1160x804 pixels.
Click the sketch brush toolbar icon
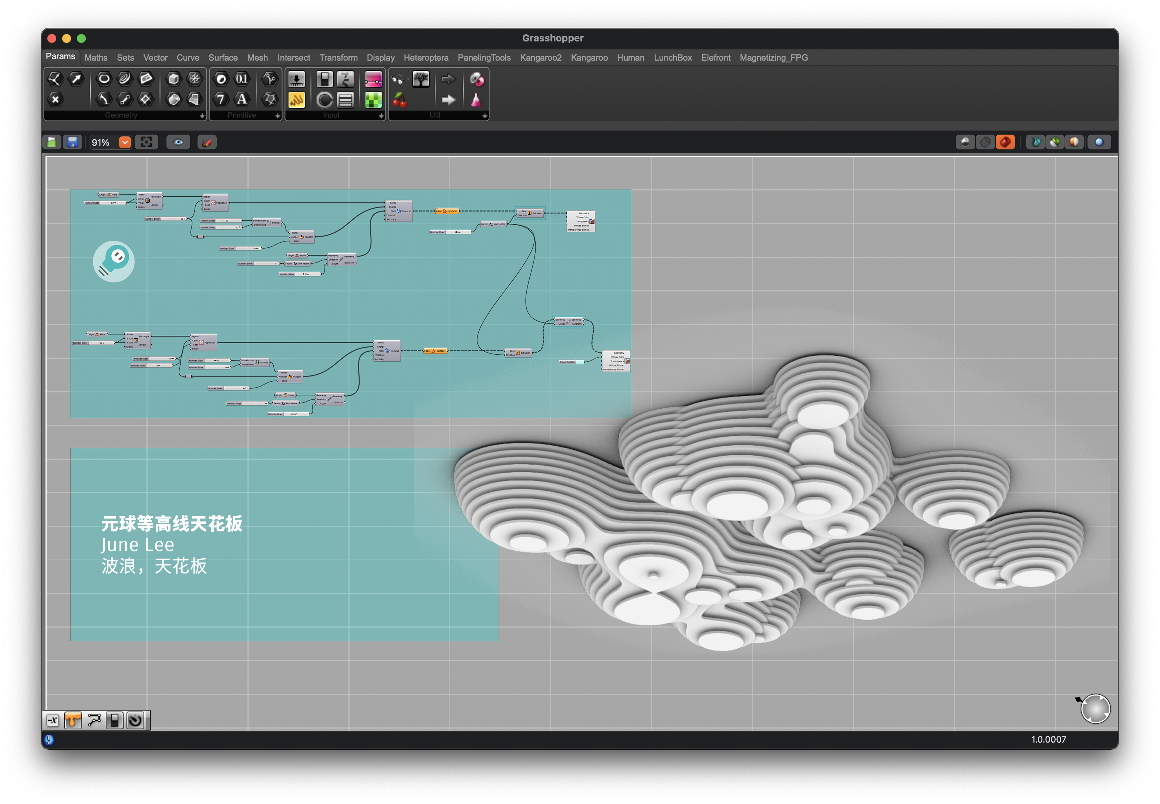click(x=207, y=142)
